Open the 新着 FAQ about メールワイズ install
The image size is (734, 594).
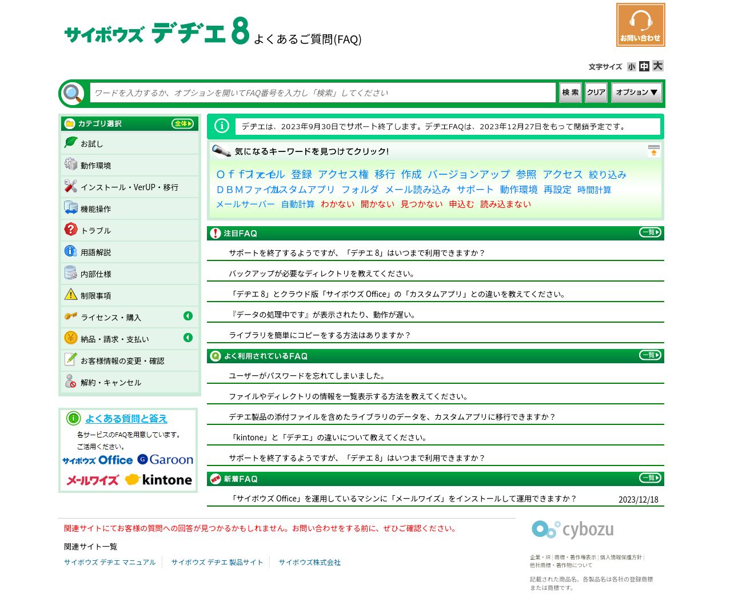pos(402,499)
